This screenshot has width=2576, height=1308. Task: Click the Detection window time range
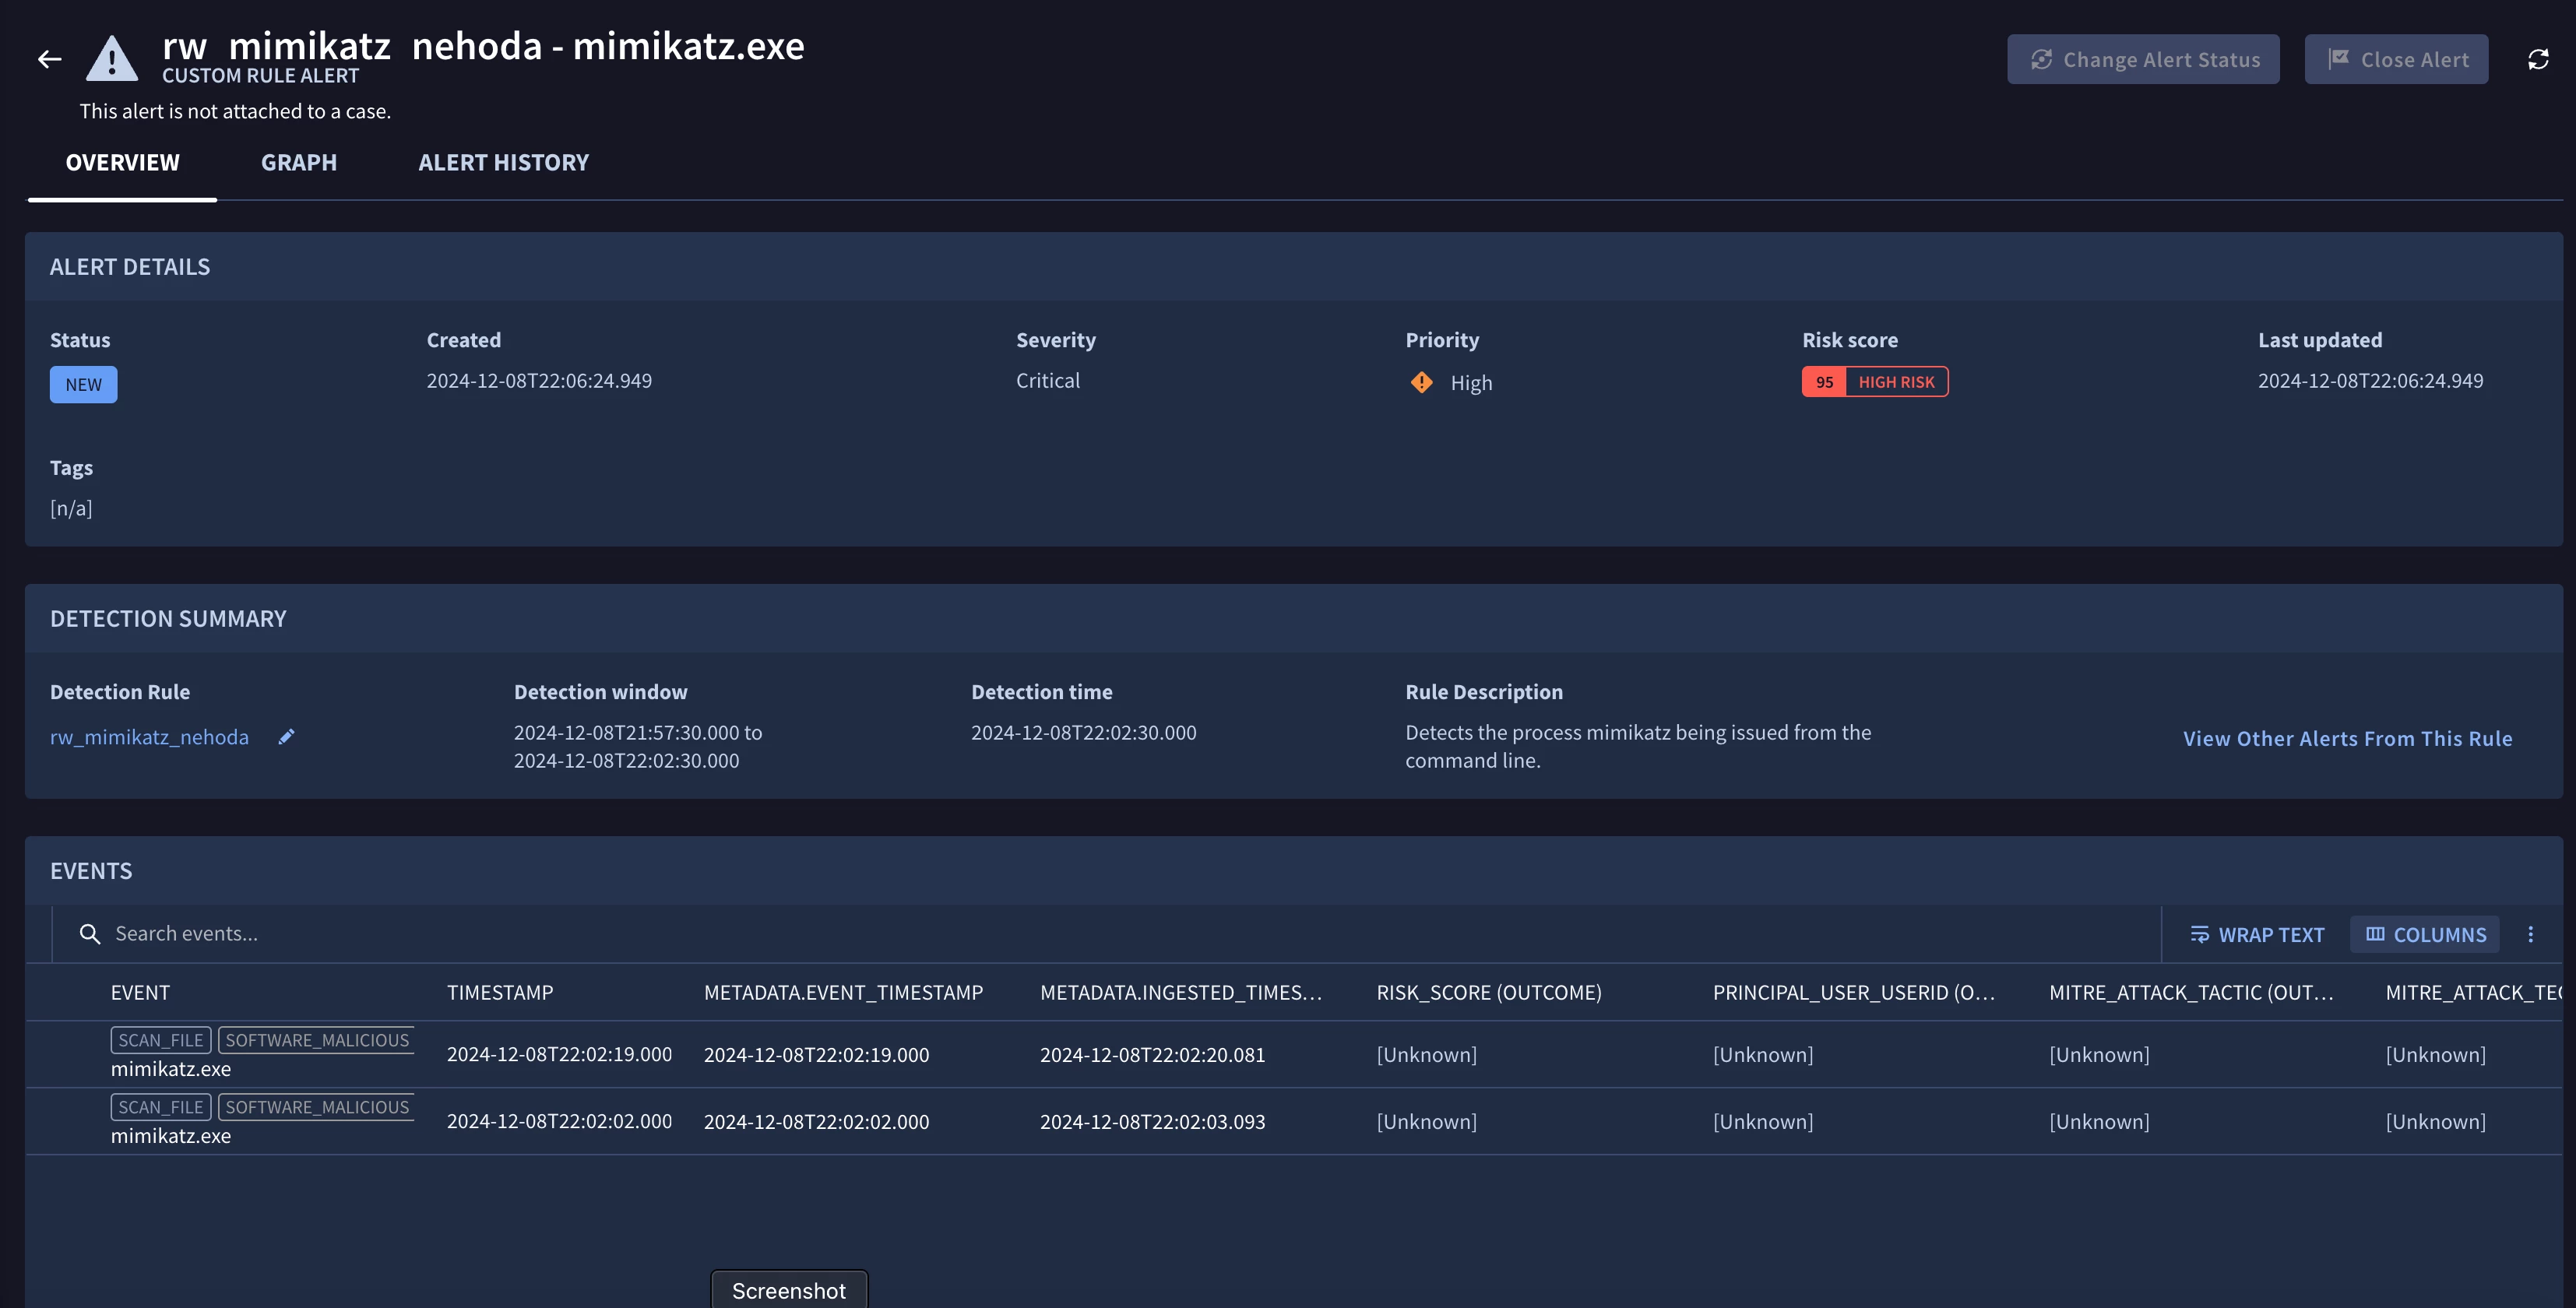638,746
